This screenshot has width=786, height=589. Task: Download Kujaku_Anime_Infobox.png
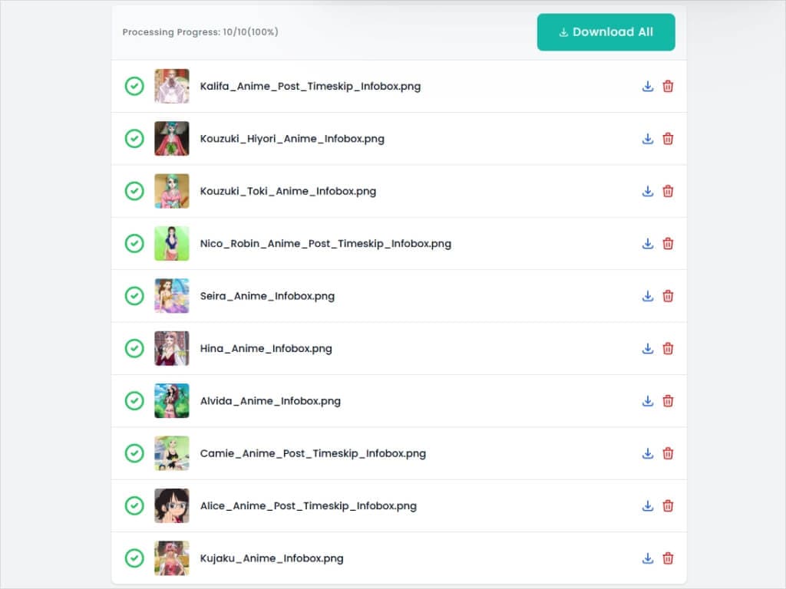pos(647,558)
